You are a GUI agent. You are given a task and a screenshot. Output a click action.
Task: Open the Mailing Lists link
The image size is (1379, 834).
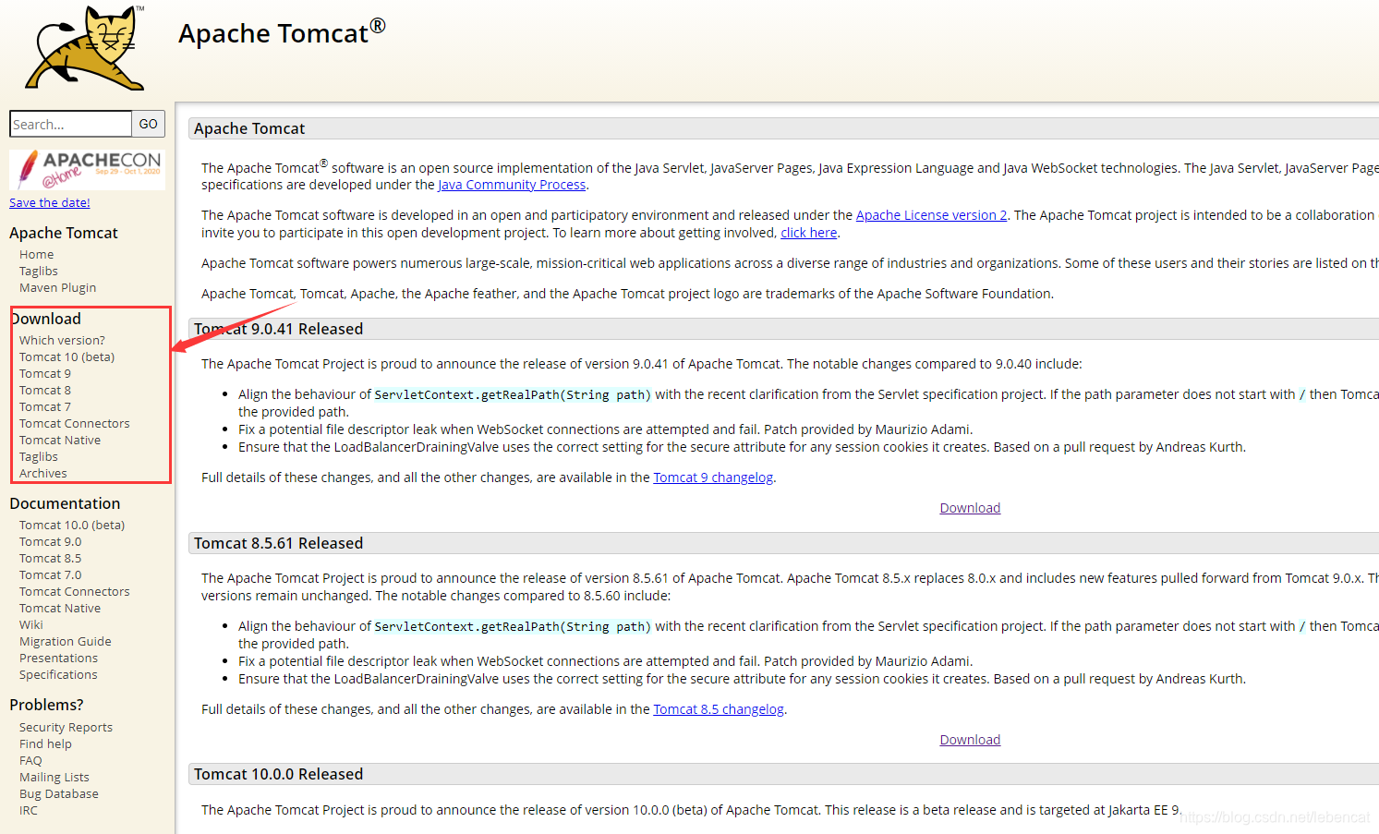(54, 777)
